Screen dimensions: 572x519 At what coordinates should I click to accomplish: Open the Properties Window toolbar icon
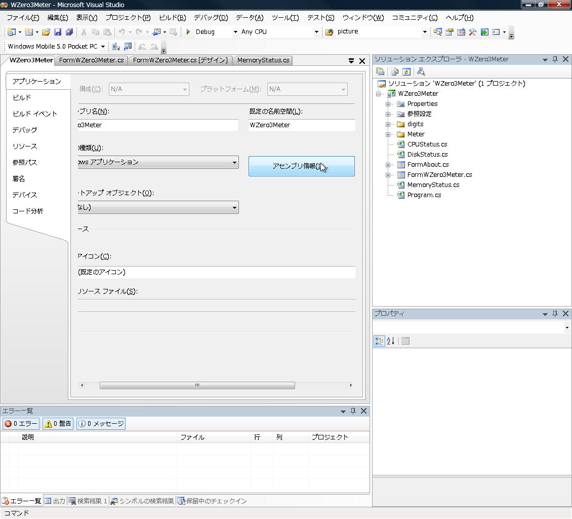[x=450, y=32]
